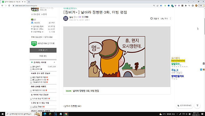Screen dimensions: 205x116
Task: Open the media control playlist icon
Action: (x=189, y=6)
